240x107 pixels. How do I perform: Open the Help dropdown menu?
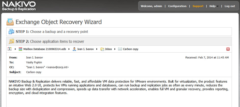coord(214,6)
